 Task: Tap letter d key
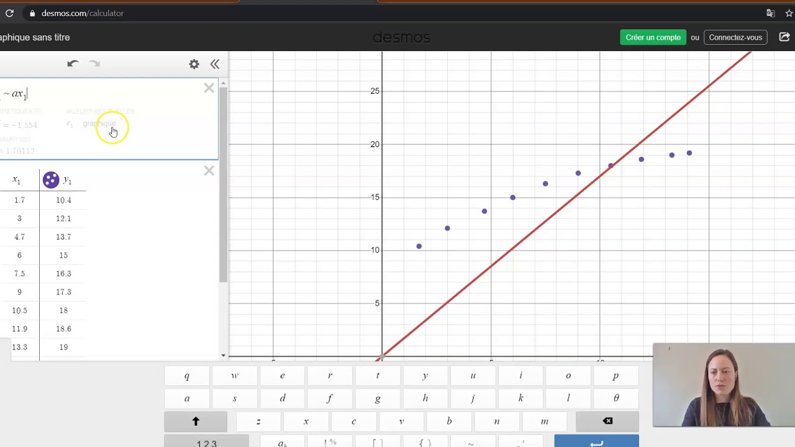pos(283,399)
